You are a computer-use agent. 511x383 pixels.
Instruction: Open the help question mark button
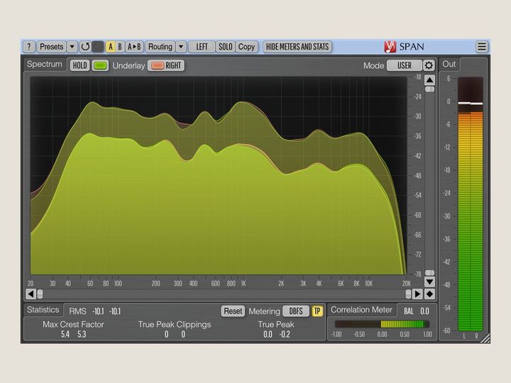point(29,47)
